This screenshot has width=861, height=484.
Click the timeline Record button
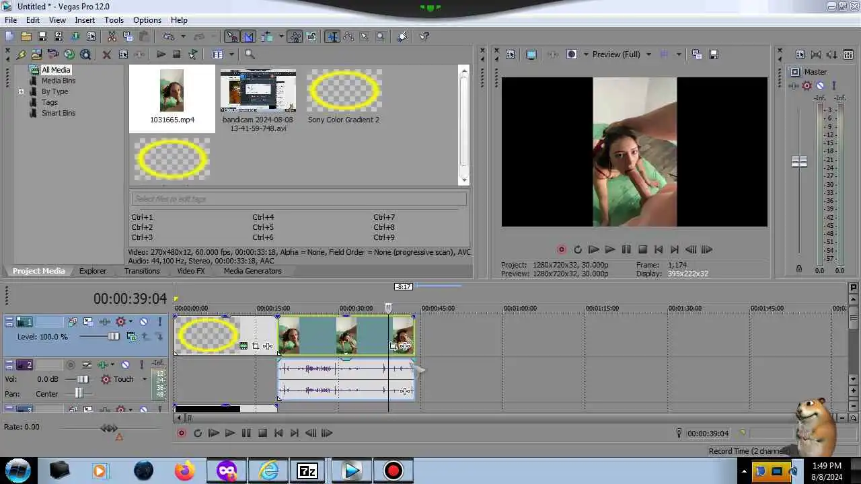tap(182, 434)
